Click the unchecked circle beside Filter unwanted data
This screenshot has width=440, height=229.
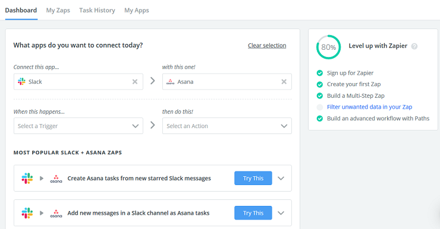click(320, 107)
